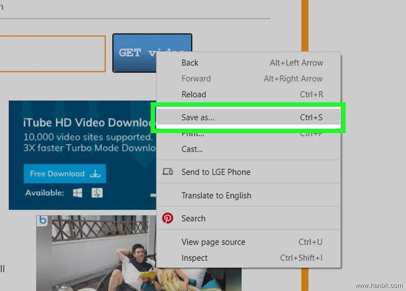Choose Reload from the context menu

pos(194,95)
